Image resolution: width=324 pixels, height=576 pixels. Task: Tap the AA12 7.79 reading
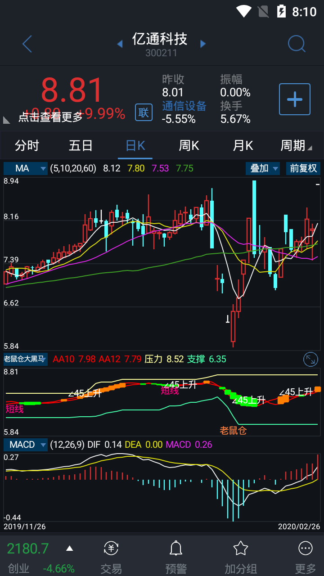[120, 359]
